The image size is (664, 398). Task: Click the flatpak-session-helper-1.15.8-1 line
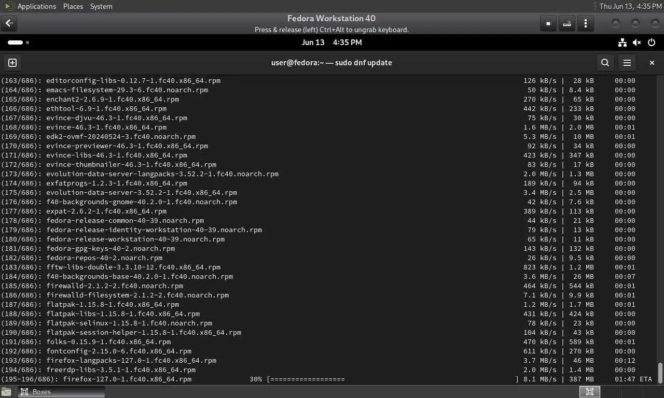(x=318, y=333)
